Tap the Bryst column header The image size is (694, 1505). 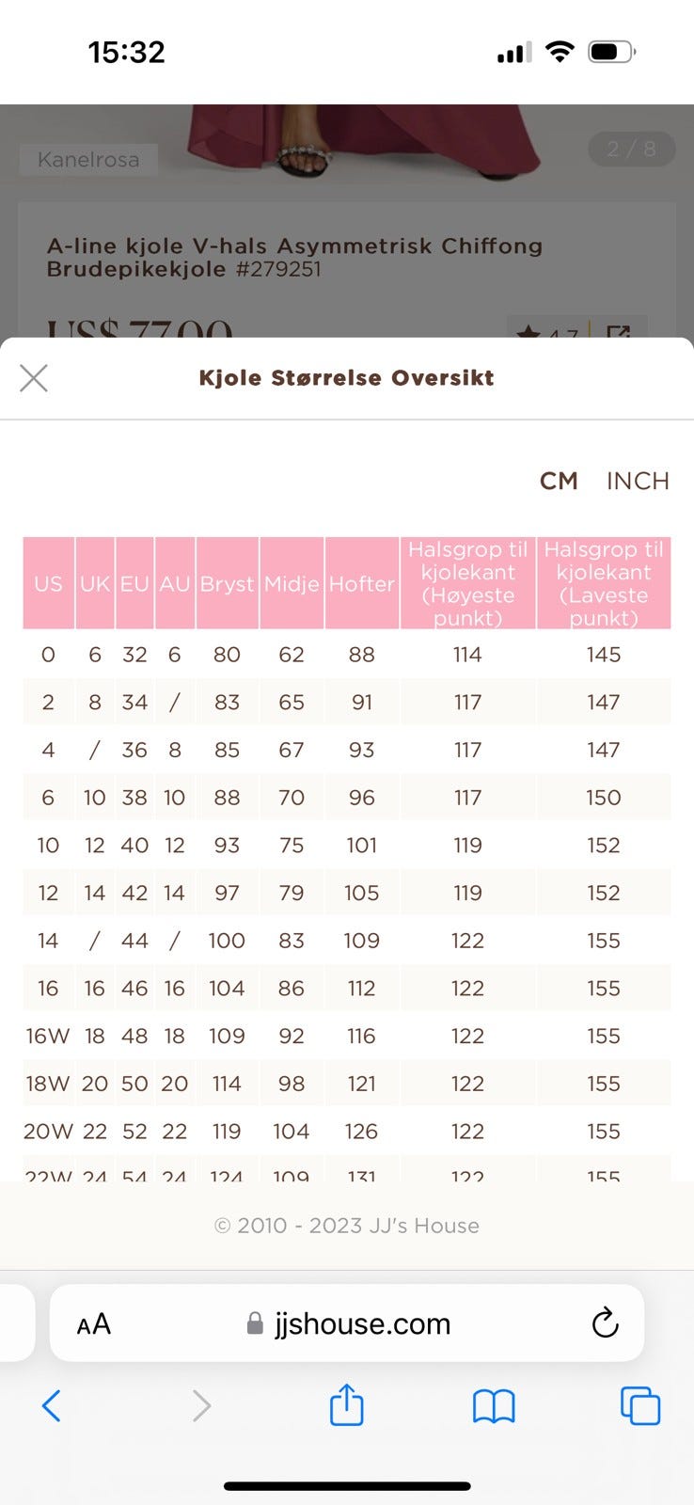(x=227, y=583)
